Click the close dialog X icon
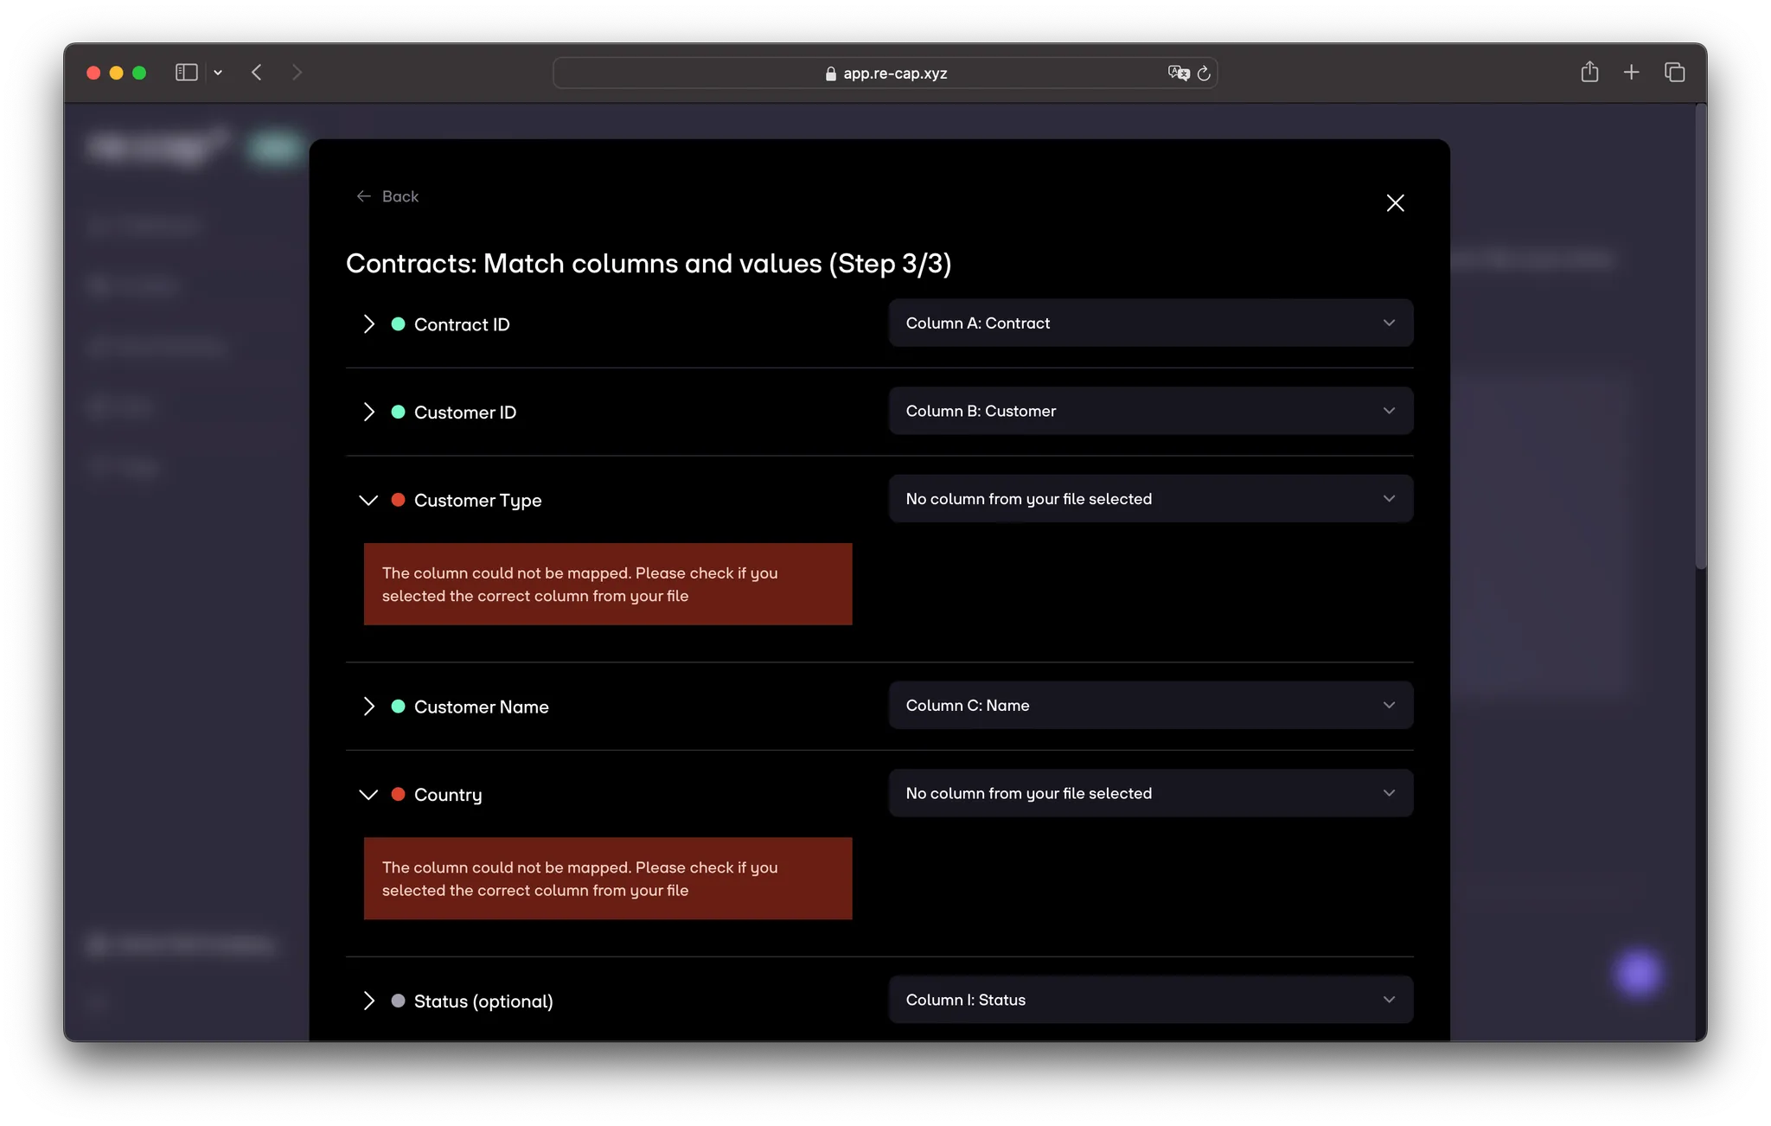The width and height of the screenshot is (1771, 1126). tap(1396, 202)
